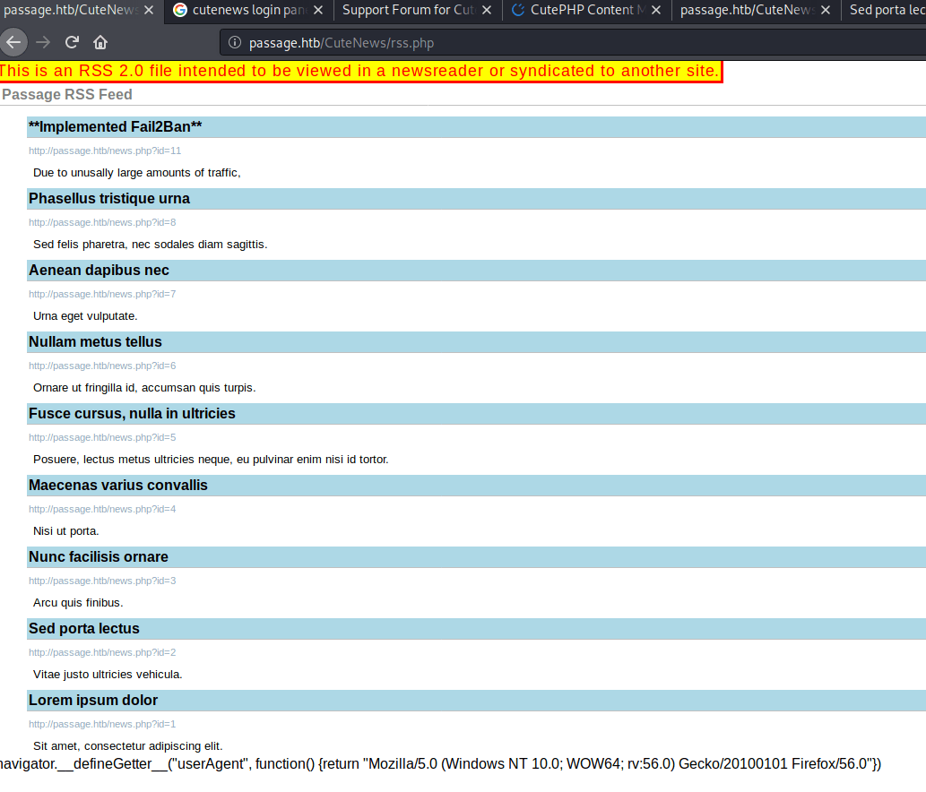Follow the news.php?id=7 link
Screen dimensions: 926x792
pos(102,294)
